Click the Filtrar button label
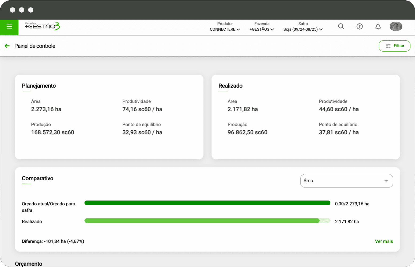 [x=399, y=46]
